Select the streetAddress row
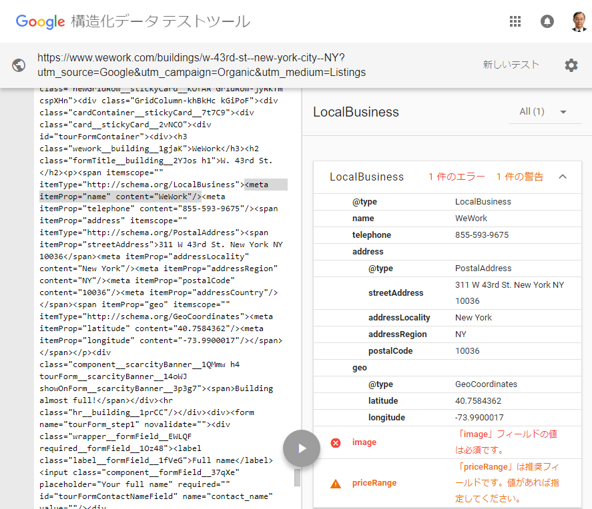 pyautogui.click(x=447, y=293)
